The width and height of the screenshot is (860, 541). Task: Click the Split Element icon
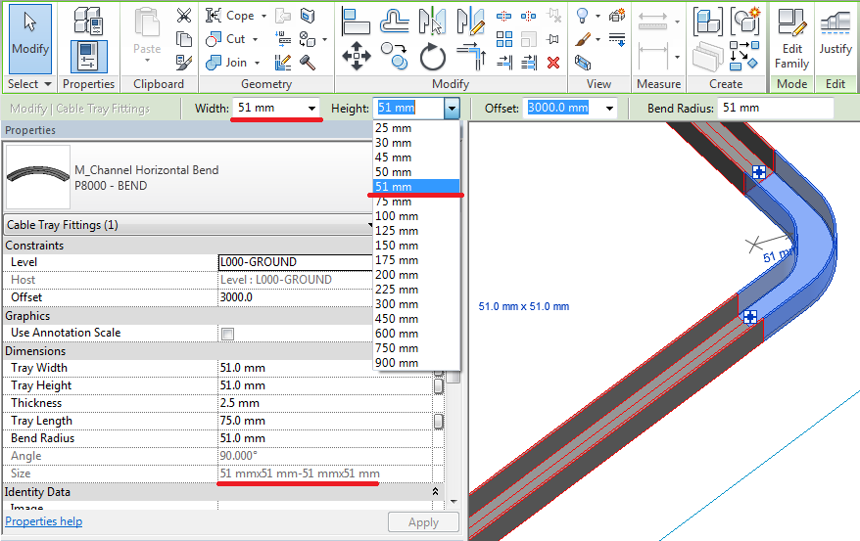(x=504, y=16)
